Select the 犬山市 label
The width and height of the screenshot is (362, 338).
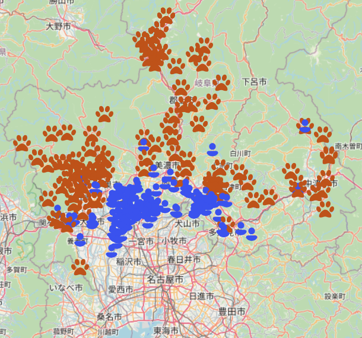point(187,224)
